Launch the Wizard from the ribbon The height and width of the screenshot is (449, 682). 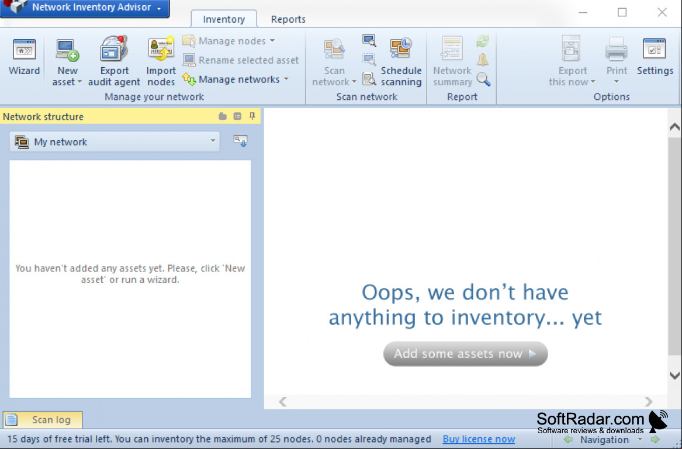[24, 57]
